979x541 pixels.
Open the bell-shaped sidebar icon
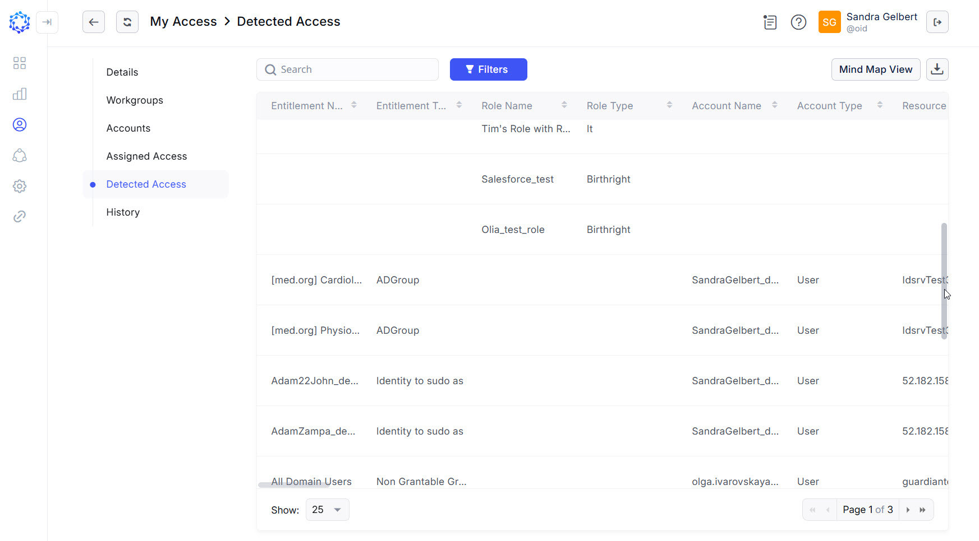click(20, 155)
